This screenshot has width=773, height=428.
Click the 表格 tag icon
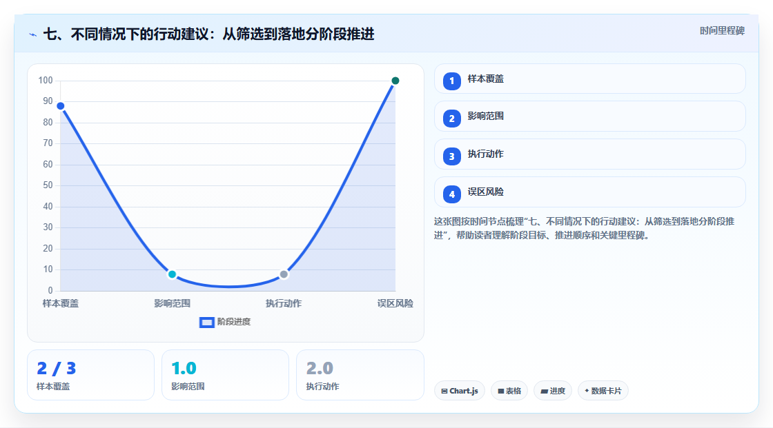pyautogui.click(x=501, y=391)
